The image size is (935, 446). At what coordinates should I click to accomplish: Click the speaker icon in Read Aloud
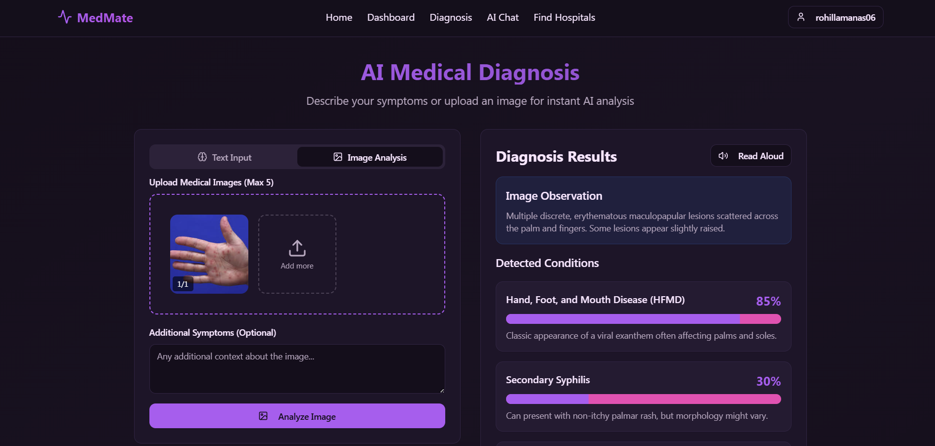point(723,156)
